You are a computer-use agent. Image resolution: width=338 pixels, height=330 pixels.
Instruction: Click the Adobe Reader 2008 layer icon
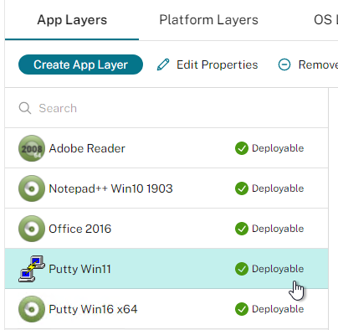pyautogui.click(x=32, y=148)
